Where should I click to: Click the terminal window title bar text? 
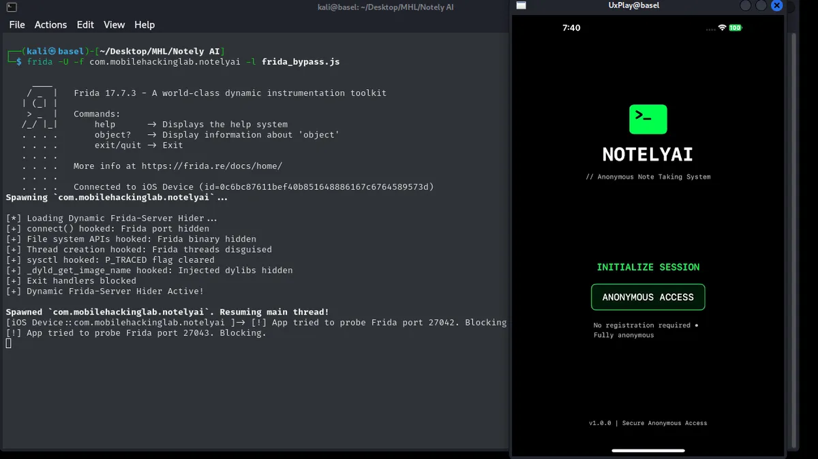tap(384, 7)
